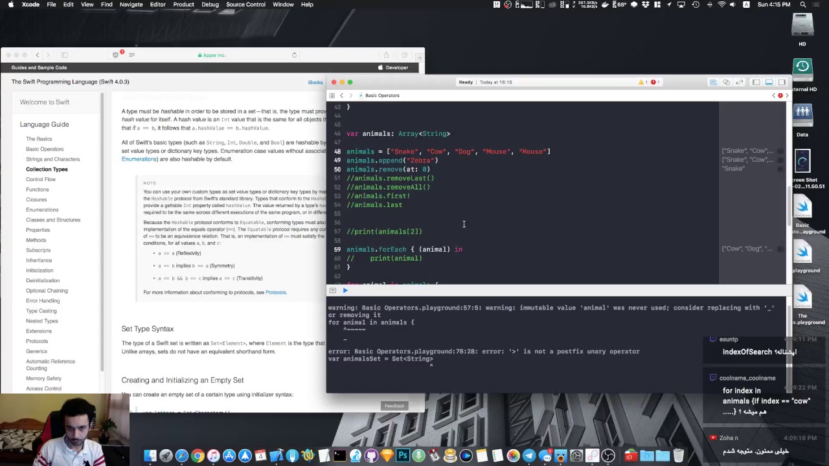Switch to the Standard editor in Xcode
829x466 pixels.
[713, 82]
